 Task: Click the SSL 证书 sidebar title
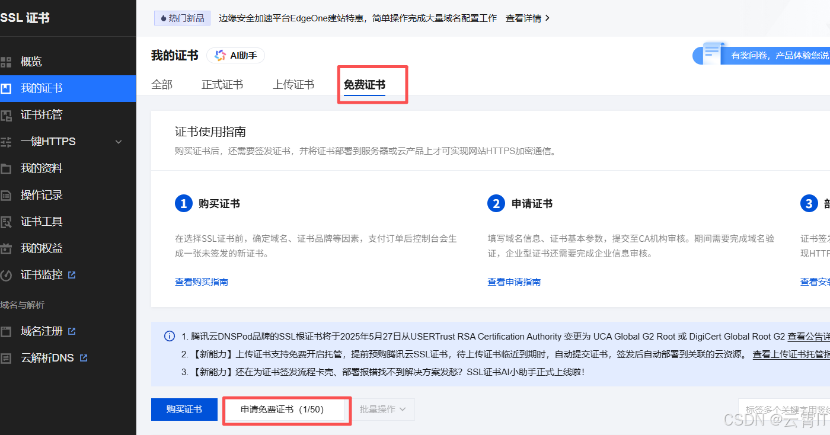(x=25, y=18)
